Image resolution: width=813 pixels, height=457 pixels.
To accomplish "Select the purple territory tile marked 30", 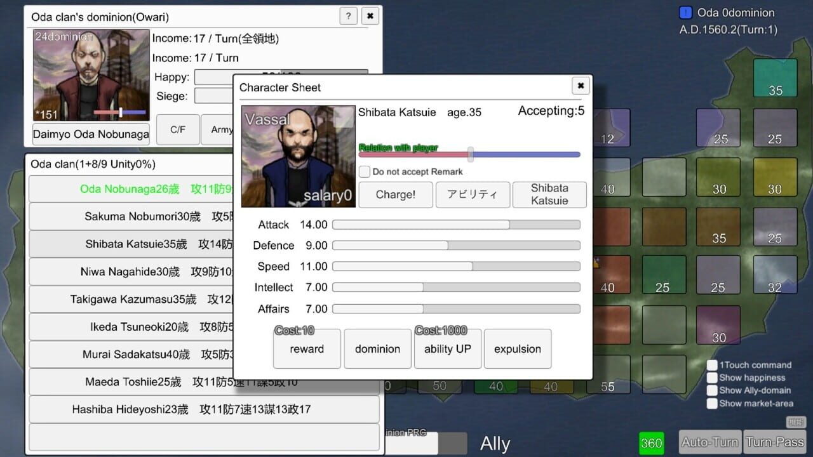I will (718, 325).
